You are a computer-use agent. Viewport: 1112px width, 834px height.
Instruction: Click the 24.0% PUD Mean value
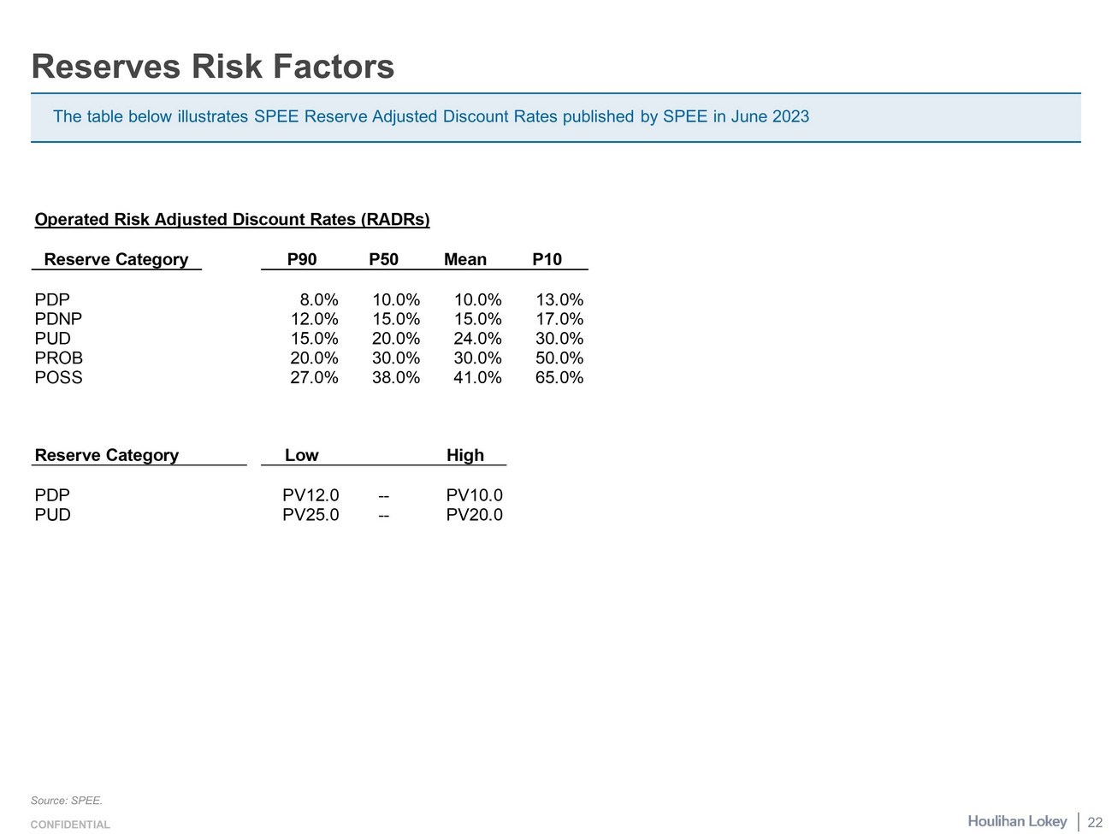[477, 339]
